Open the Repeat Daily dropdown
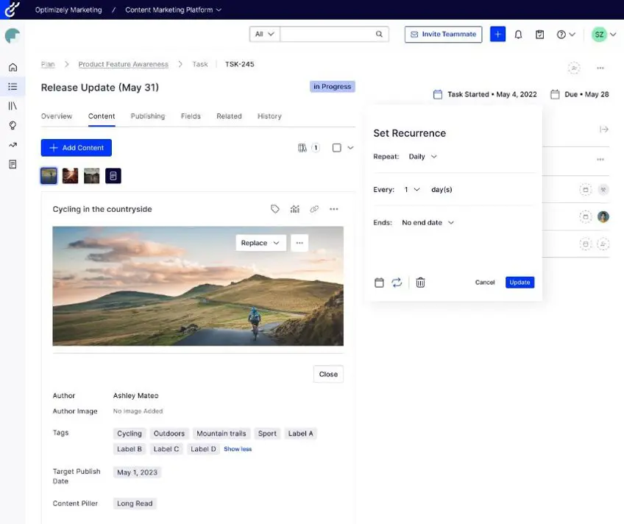Viewport: 624px width, 524px height. 422,156
